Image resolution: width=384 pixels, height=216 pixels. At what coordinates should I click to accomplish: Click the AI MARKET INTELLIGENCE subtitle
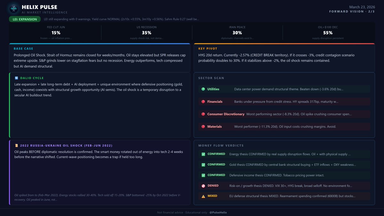coord(44,12)
